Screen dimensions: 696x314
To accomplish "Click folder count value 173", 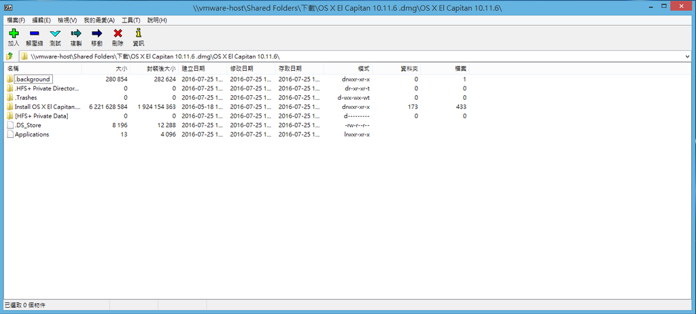I will click(413, 107).
